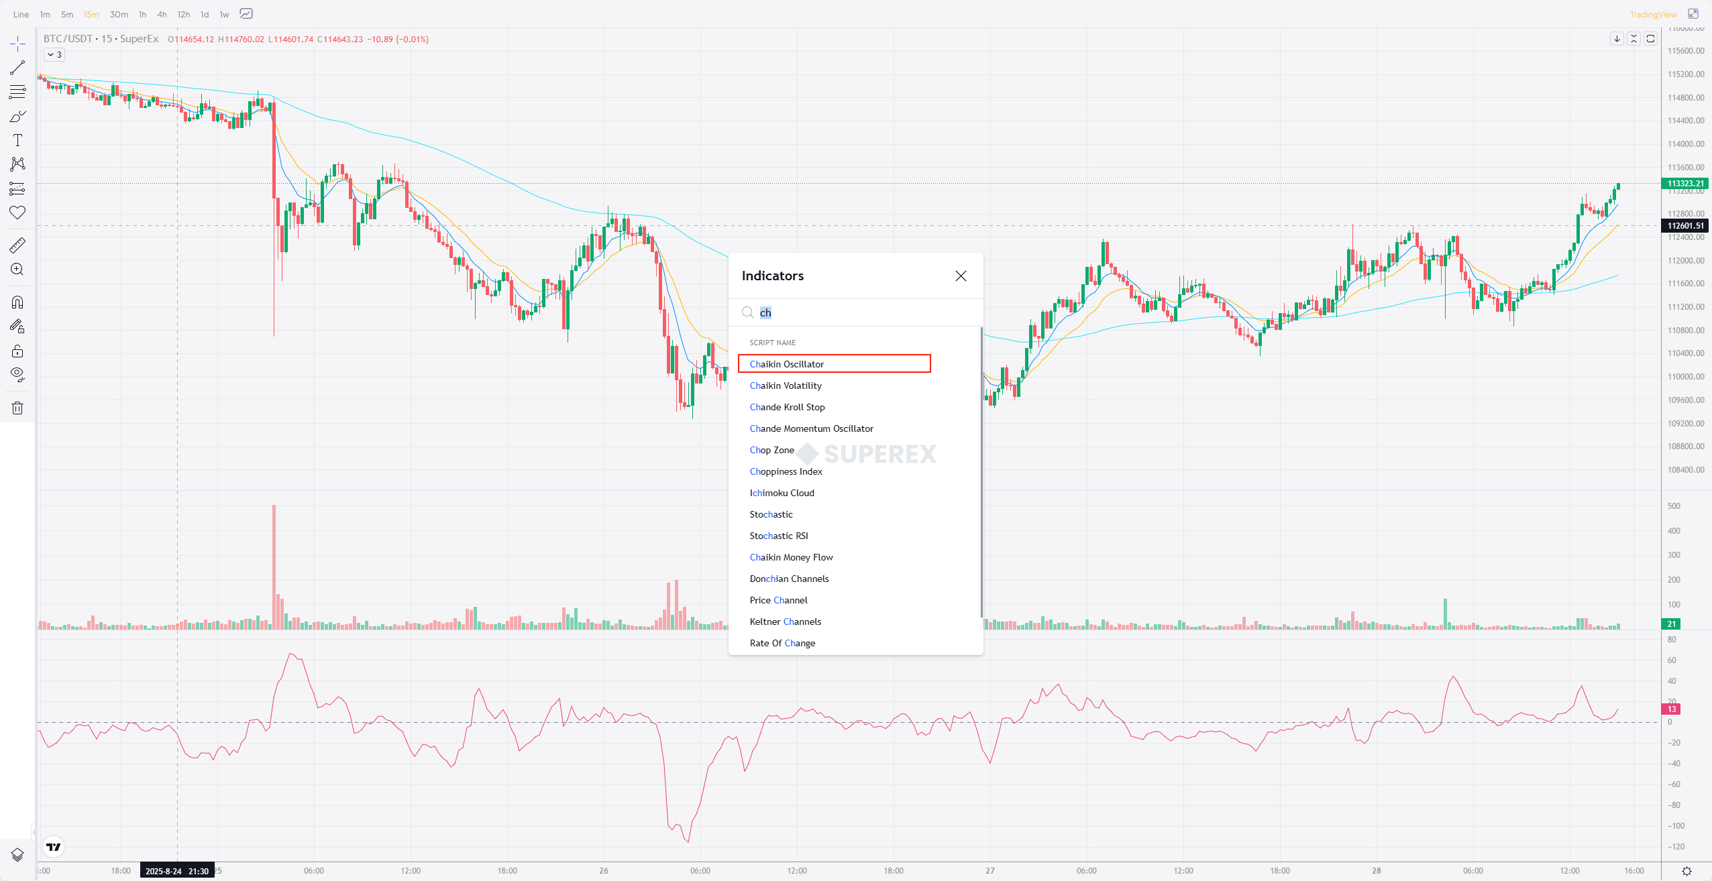Image resolution: width=1712 pixels, height=881 pixels.
Task: Toggle lock all drawing tools
Action: pyautogui.click(x=17, y=351)
